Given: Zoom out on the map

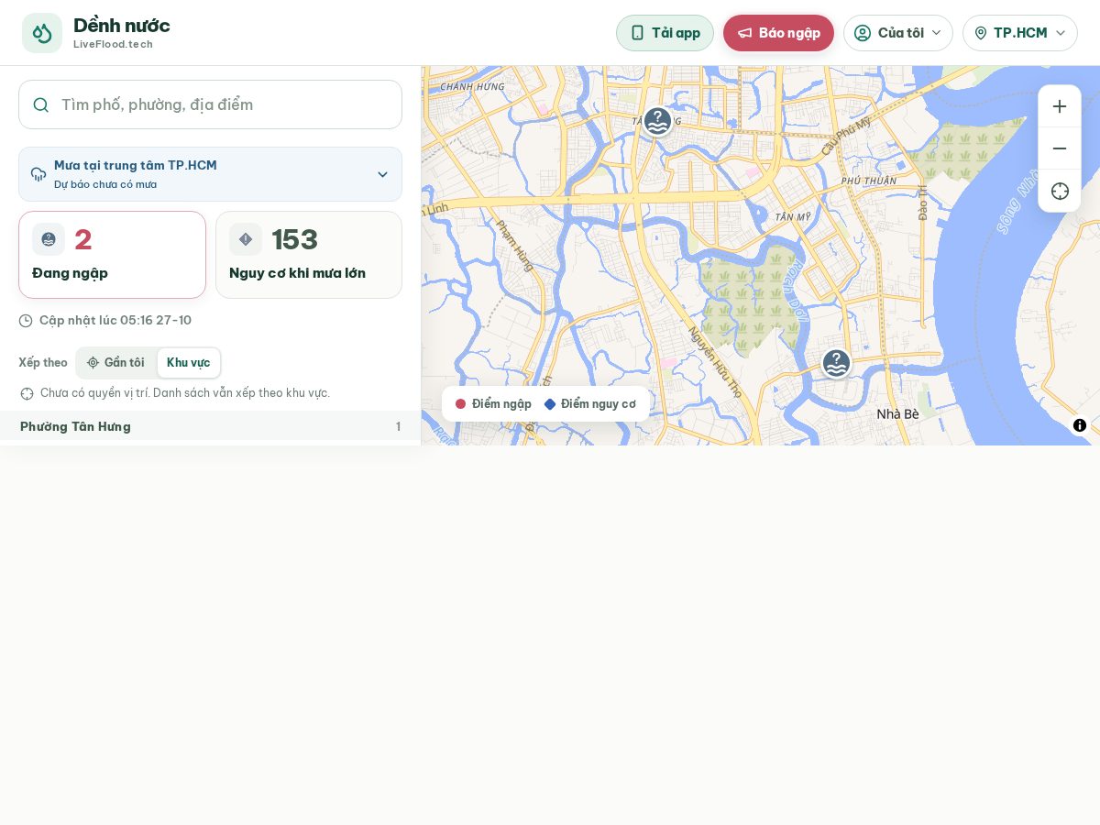Looking at the screenshot, I should click(x=1060, y=148).
